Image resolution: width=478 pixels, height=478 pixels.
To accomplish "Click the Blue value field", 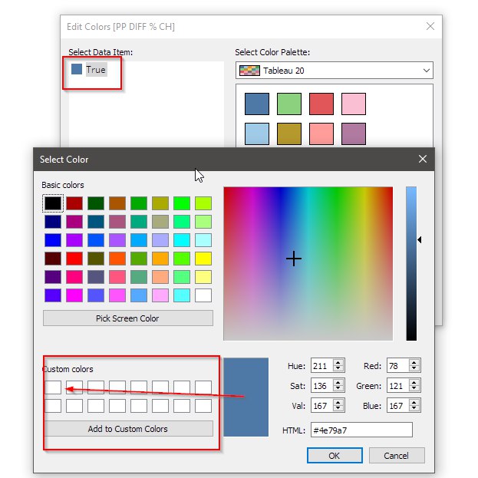I will click(x=398, y=406).
